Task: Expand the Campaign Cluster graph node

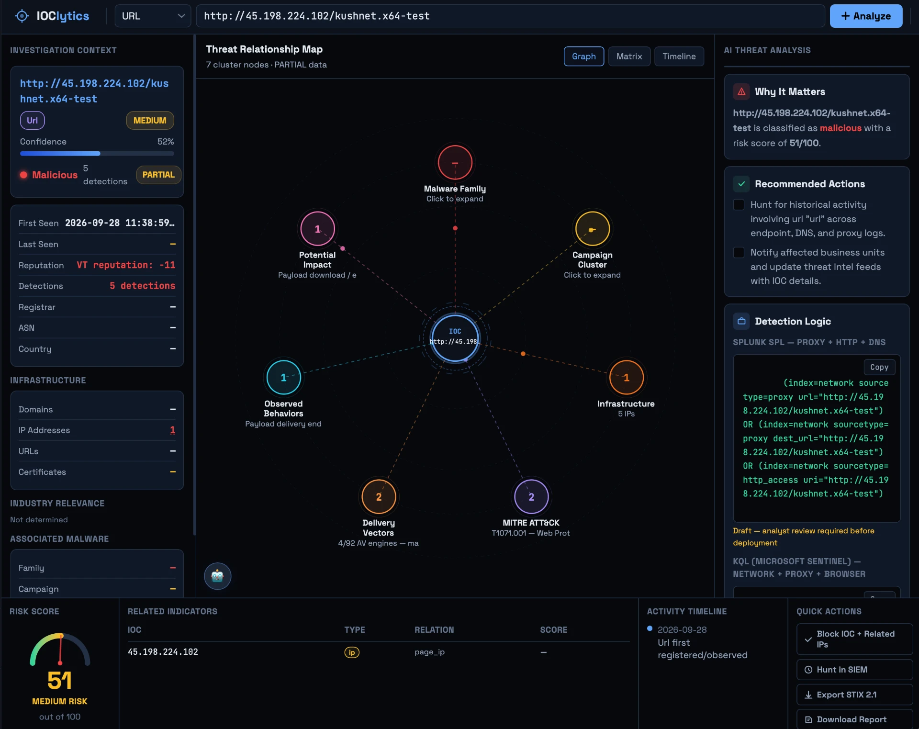Action: [592, 229]
